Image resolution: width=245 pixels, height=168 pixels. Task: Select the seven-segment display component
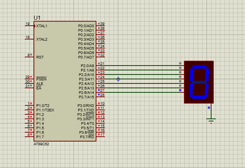[x=199, y=82]
